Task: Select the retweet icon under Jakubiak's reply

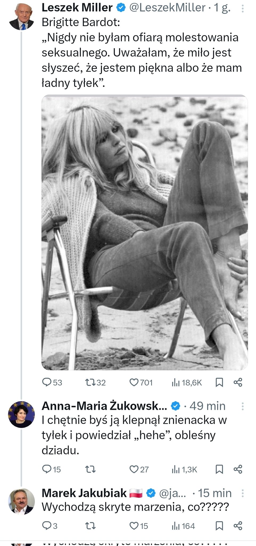Action: click(90, 526)
